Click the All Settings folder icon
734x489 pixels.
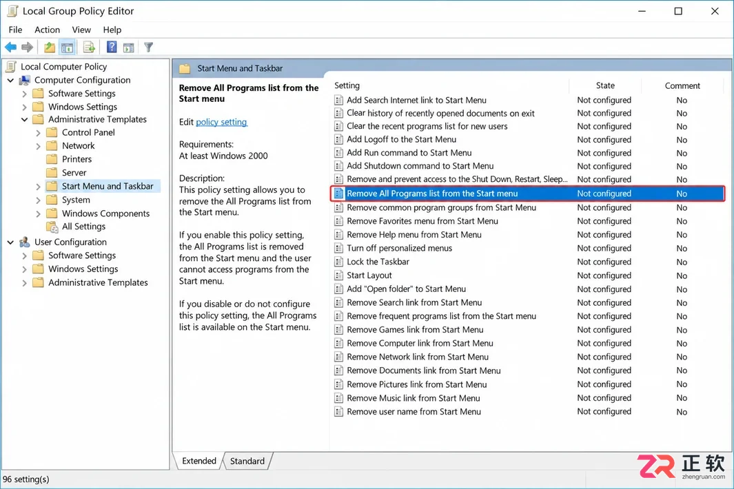[52, 227]
